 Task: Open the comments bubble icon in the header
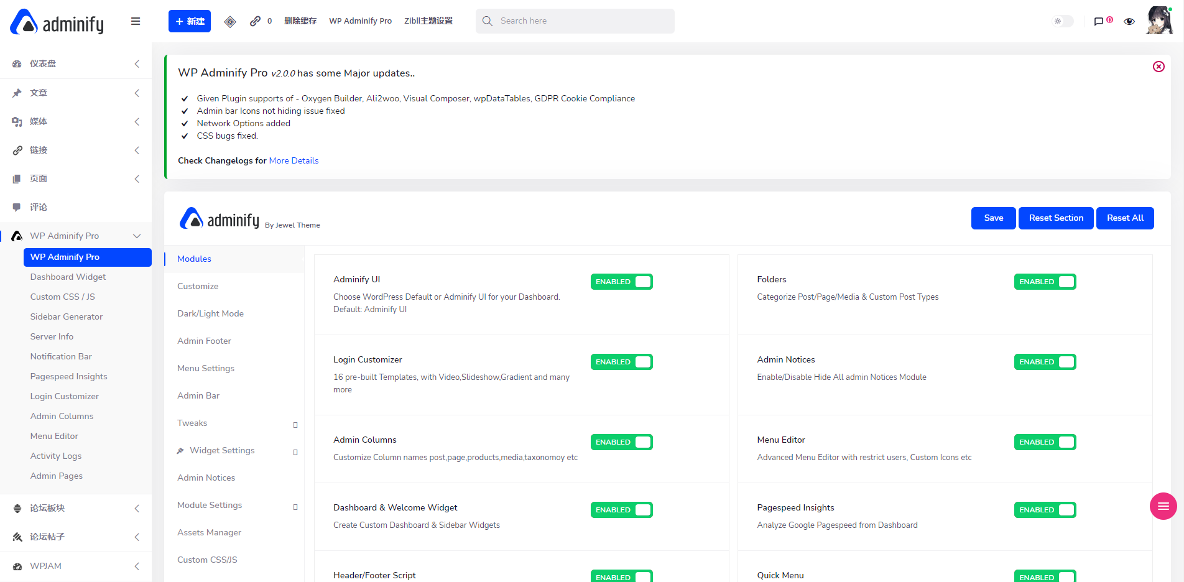pos(1099,22)
